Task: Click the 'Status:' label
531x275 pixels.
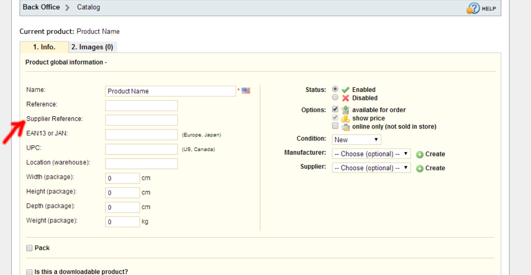Action: click(x=316, y=90)
